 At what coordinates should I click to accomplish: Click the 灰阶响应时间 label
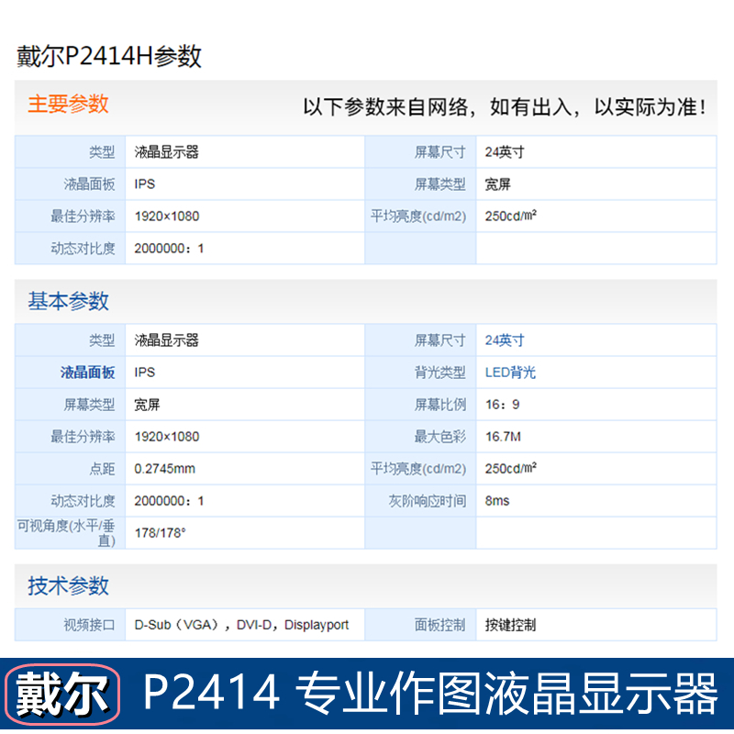[x=428, y=501]
